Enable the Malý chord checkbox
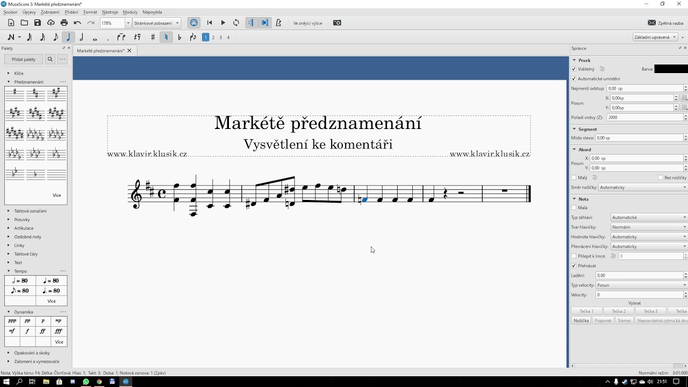Viewport: 688px width, 387px height. point(574,177)
